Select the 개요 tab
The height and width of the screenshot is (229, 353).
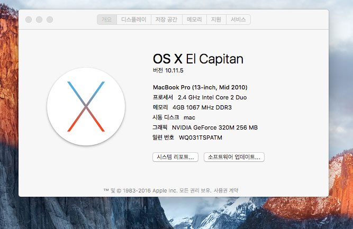(x=107, y=20)
